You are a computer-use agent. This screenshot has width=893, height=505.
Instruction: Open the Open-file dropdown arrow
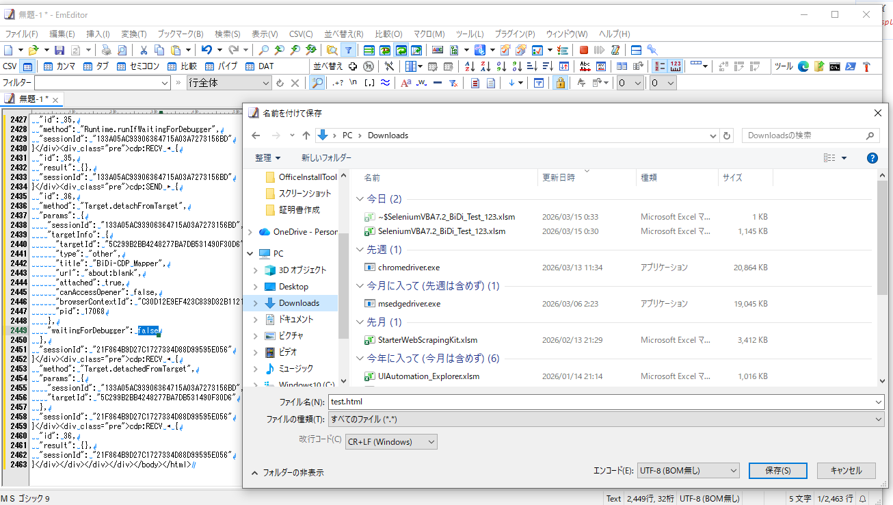(46, 50)
